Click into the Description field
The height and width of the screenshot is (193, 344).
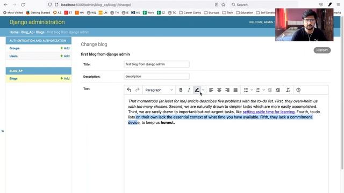click(156, 76)
